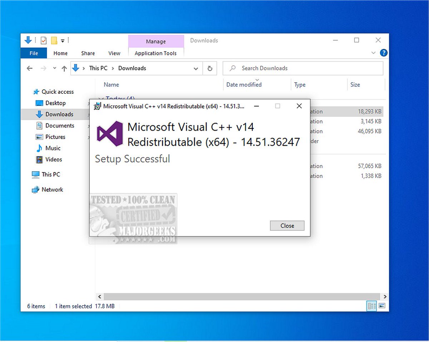The image size is (429, 342).
Task: Open Recent locations dropdown arrow
Action: point(54,68)
